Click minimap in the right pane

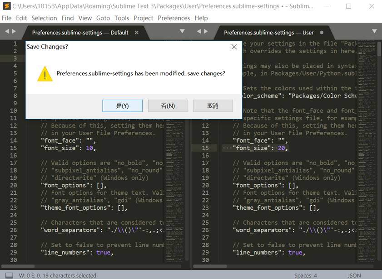[x=367, y=151]
